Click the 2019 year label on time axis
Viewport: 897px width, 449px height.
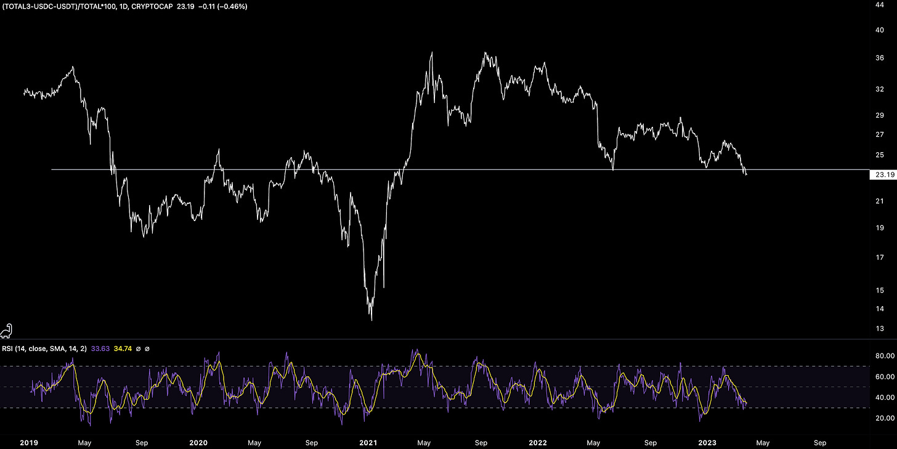pos(30,442)
